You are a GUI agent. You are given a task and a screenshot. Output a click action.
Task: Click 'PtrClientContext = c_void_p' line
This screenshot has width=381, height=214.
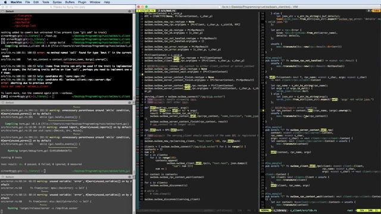(x=163, y=55)
